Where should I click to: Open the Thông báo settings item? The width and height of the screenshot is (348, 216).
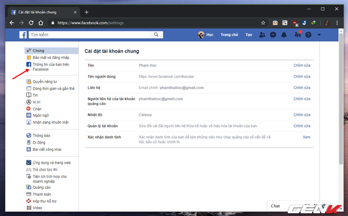(41, 135)
